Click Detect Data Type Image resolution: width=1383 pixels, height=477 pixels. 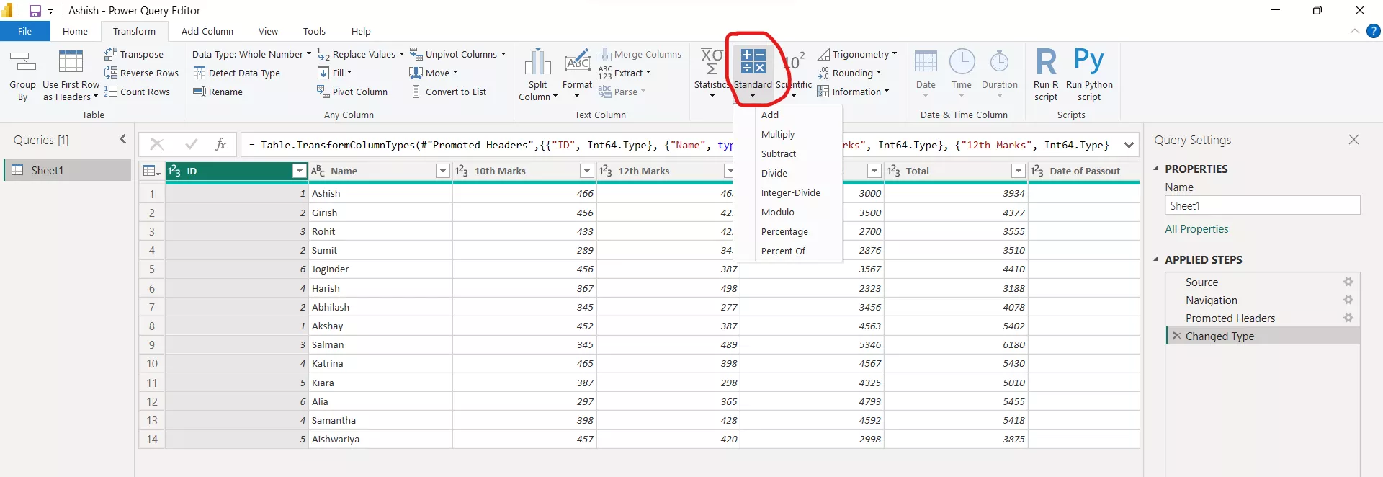point(237,73)
